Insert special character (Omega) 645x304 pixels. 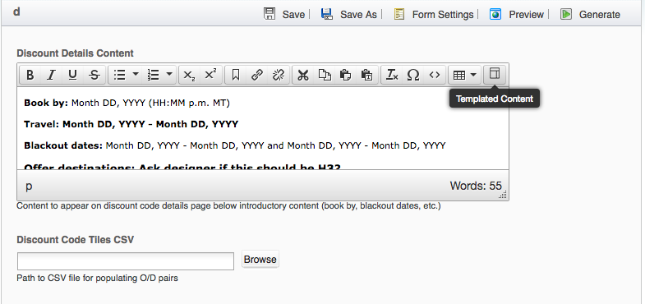[x=413, y=75]
